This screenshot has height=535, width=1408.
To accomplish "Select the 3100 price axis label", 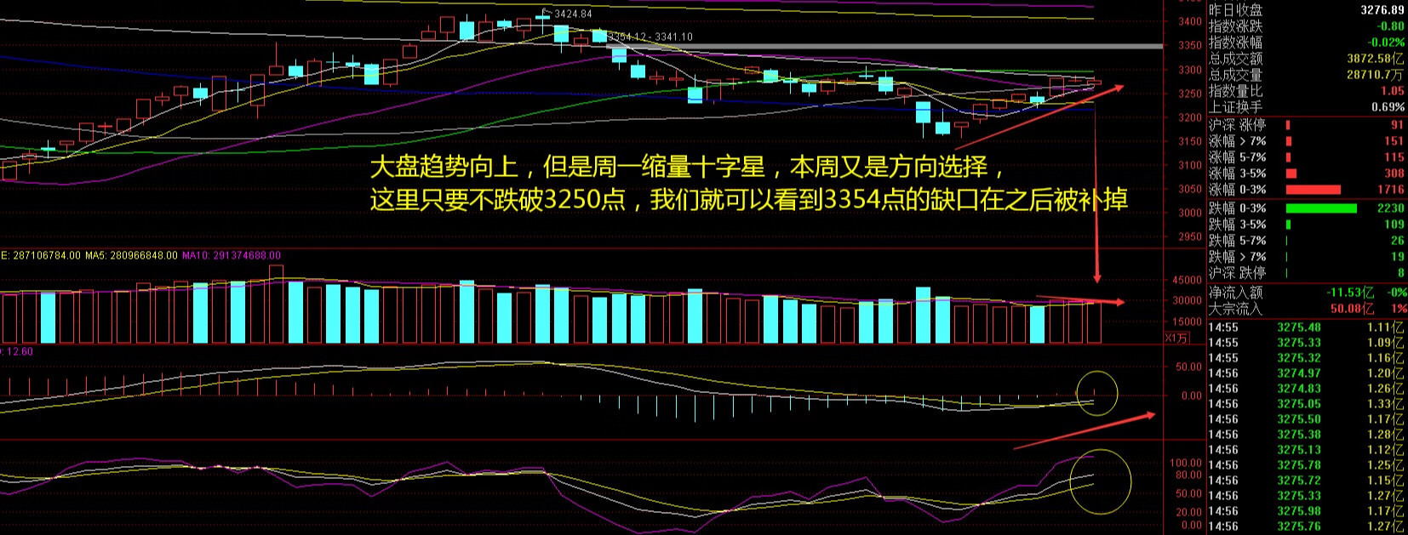I will tap(1190, 166).
